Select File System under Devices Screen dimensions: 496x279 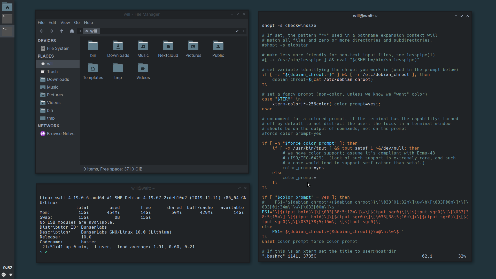[58, 48]
